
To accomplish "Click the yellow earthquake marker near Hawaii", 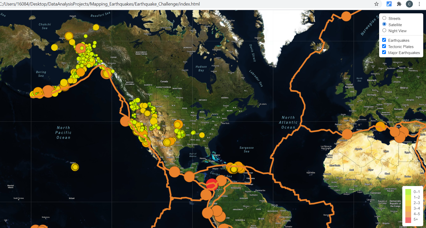I will pos(75,167).
